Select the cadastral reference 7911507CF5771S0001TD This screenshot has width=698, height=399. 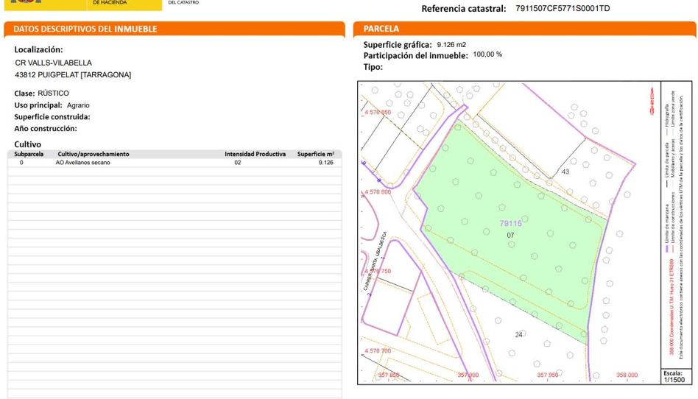coord(562,9)
